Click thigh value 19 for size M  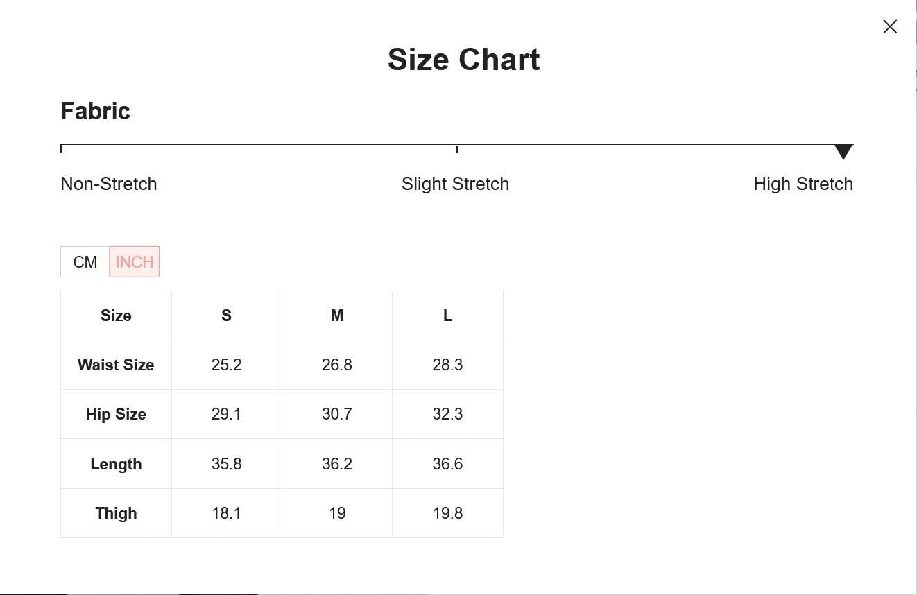[x=337, y=513]
